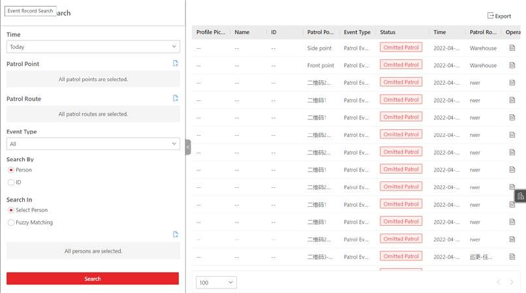Open the person selection icon above the persons field
Screen dimensions: 526x293
[x=176, y=234]
